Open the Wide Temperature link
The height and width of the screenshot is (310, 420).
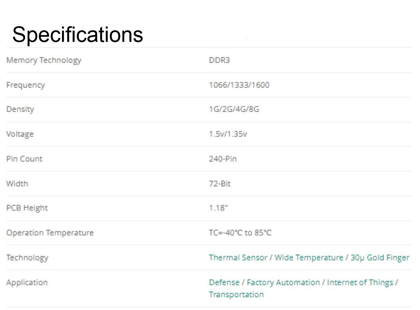point(309,257)
